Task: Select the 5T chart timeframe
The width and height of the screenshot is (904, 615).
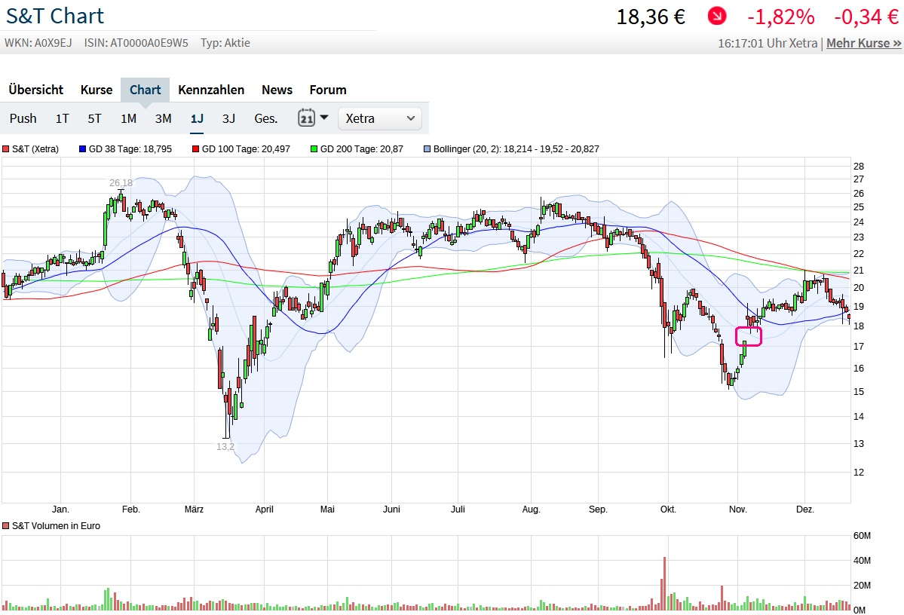Action: click(94, 118)
